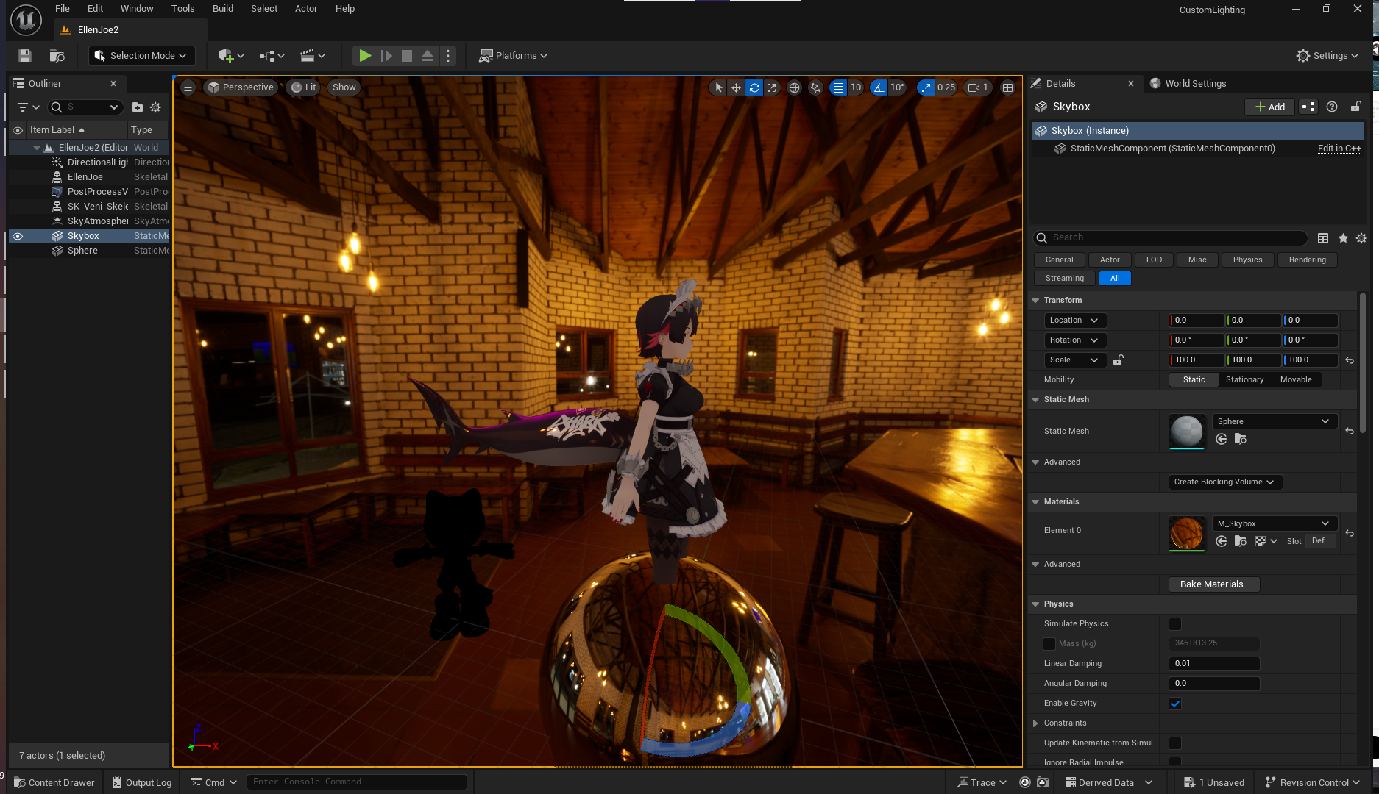
Task: Click the Add component button in Details
Action: point(1269,107)
